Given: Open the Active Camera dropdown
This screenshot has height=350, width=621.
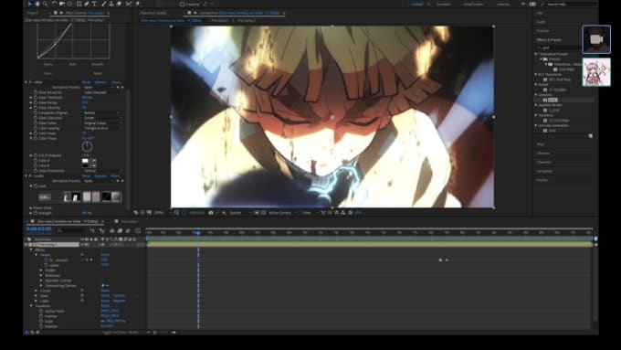Looking at the screenshot, I should (282, 213).
